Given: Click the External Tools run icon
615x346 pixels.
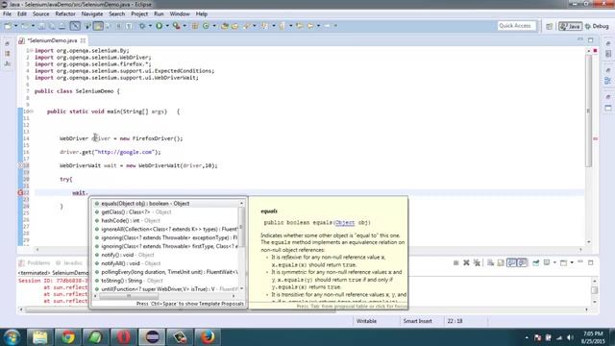Looking at the screenshot, I should pyautogui.click(x=176, y=26).
